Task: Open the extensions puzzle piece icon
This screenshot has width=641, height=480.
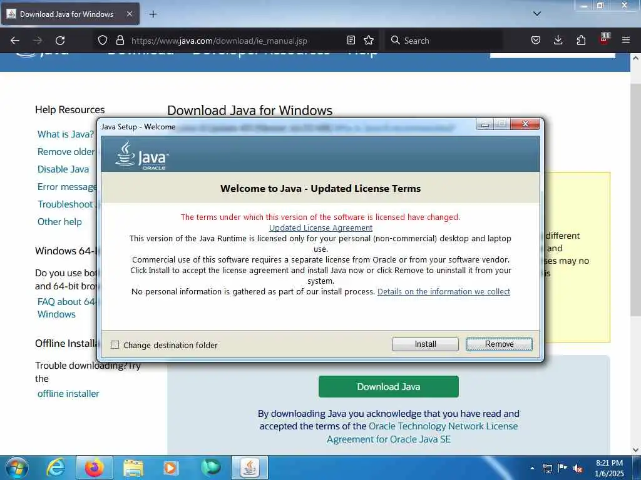Action: [581, 40]
